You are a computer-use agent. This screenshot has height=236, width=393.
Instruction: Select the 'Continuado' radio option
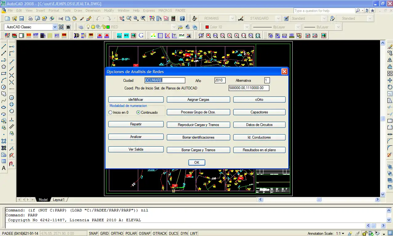[138, 112]
